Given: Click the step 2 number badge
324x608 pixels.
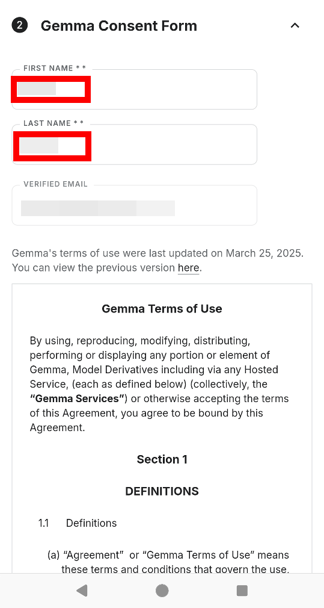Looking at the screenshot, I should point(20,26).
